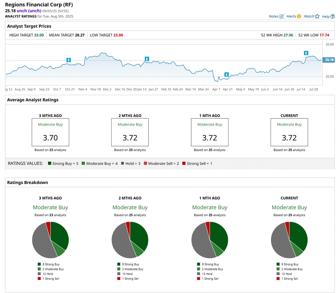Click the Watch link text
The height and width of the screenshot is (293, 336).
click(309, 16)
